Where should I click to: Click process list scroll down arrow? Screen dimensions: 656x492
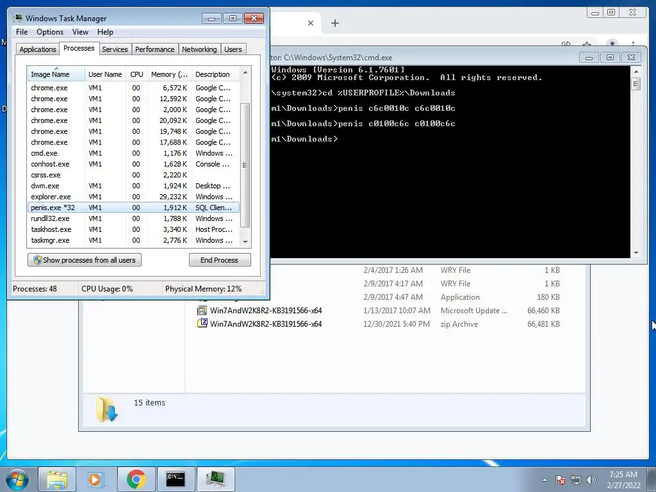click(245, 242)
